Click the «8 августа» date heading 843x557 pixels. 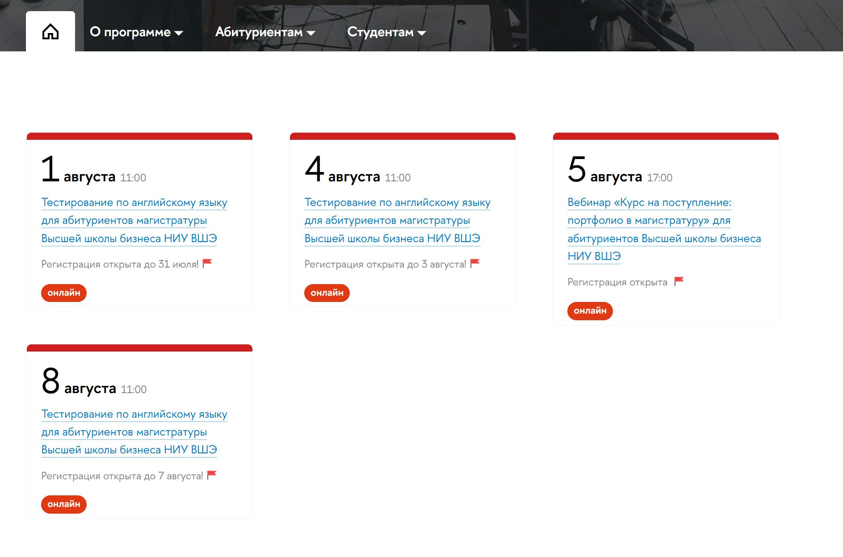tap(79, 381)
